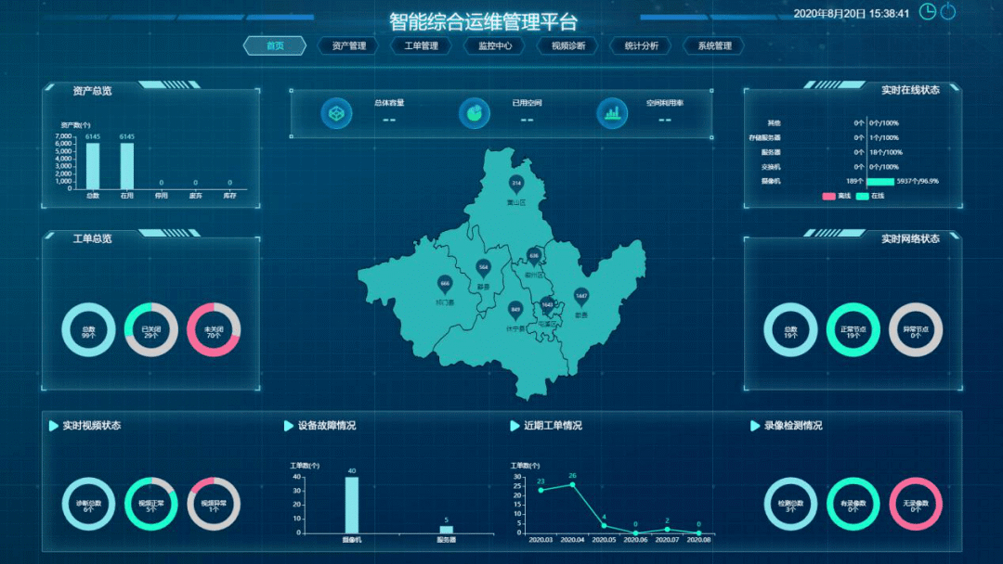Click the pie chart icon for 已用空间
Screen dimensions: 1003x564
pos(474,113)
